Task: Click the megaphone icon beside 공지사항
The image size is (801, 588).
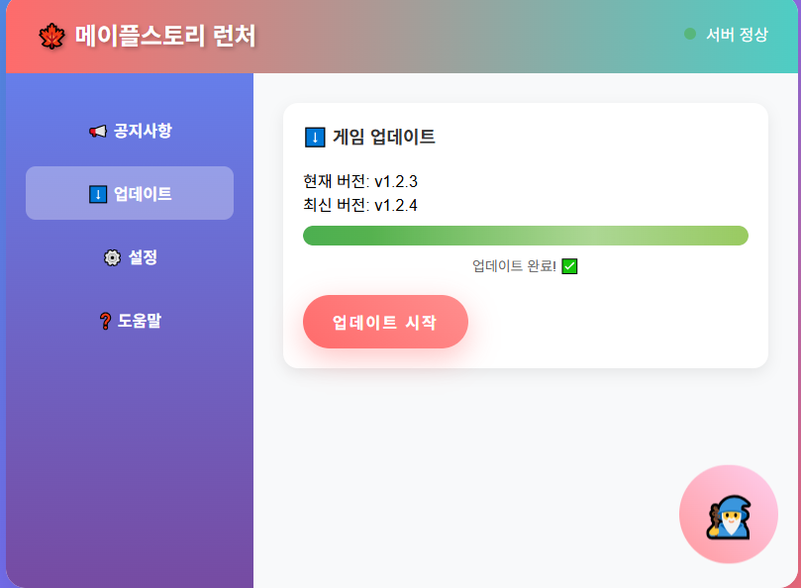Action: coord(98,132)
